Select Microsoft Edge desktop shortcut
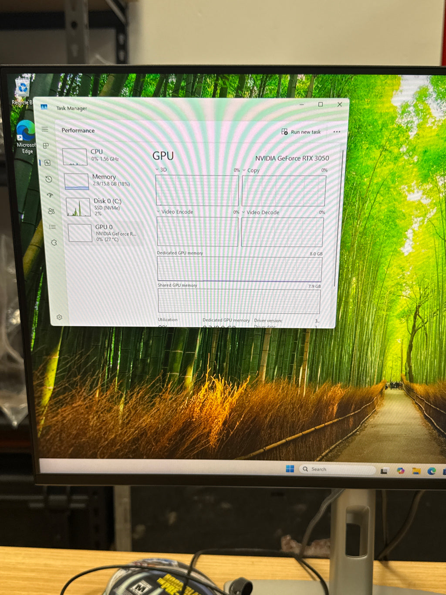 (25, 137)
